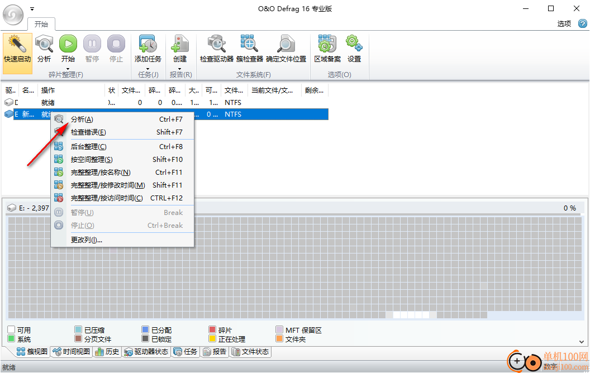This screenshot has width=590, height=373.
Task: Choose 更改列(I)... menu entry
Action: coord(122,240)
